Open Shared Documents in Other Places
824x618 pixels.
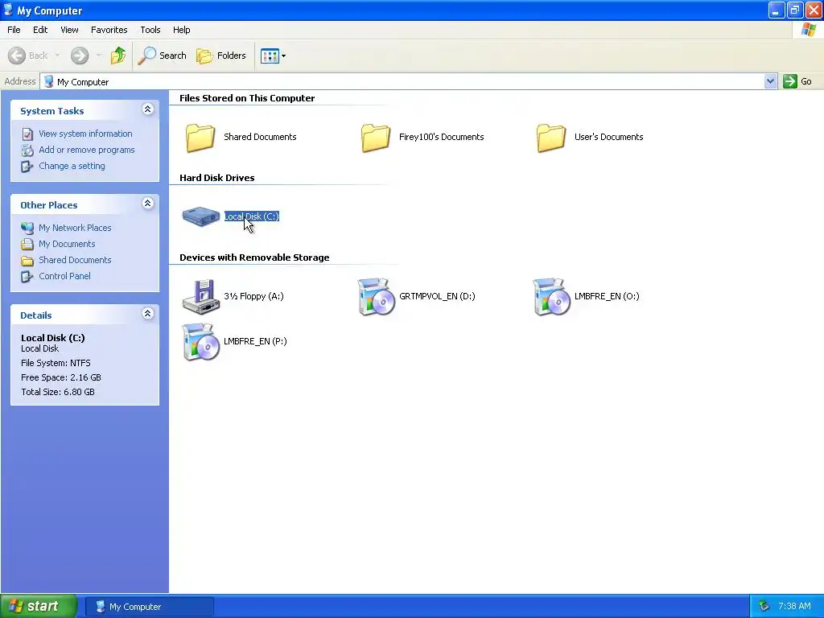tap(75, 260)
